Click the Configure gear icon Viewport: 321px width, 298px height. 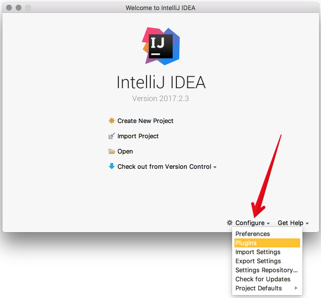230,223
